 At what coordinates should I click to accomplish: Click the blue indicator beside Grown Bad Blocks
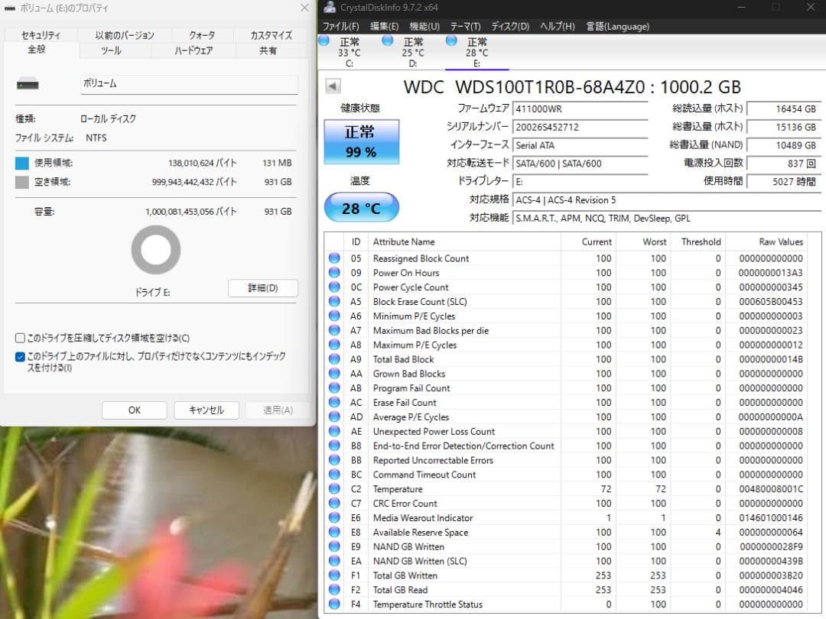tap(334, 374)
